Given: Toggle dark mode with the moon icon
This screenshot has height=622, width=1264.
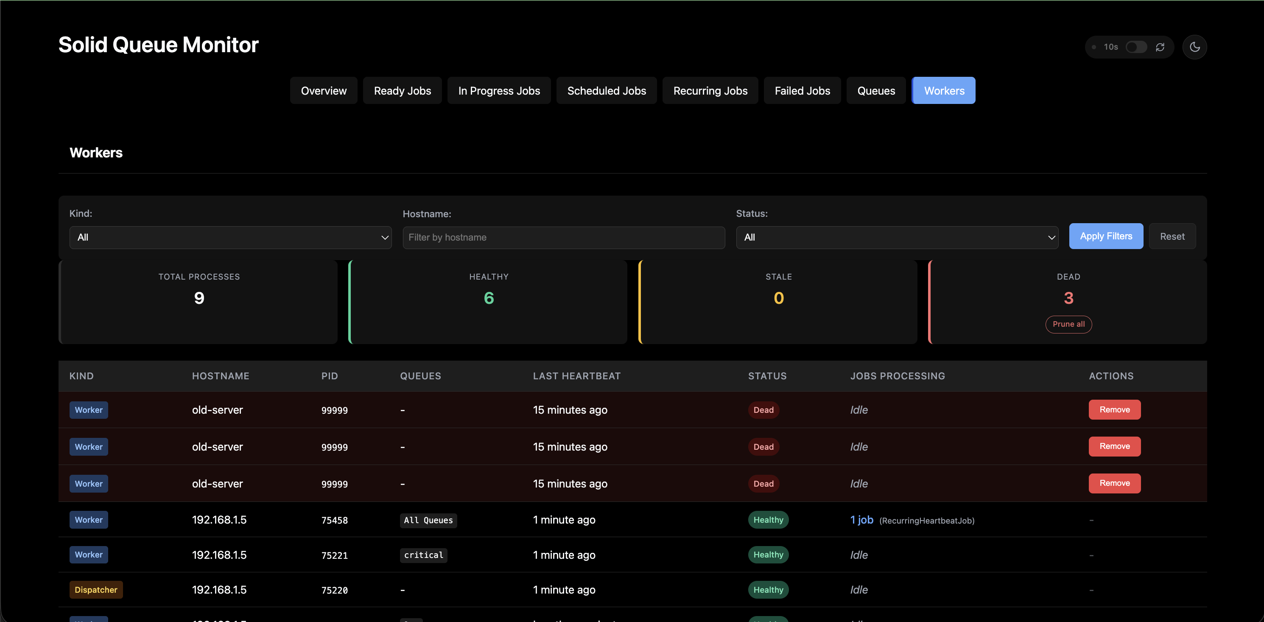Looking at the screenshot, I should coord(1194,47).
